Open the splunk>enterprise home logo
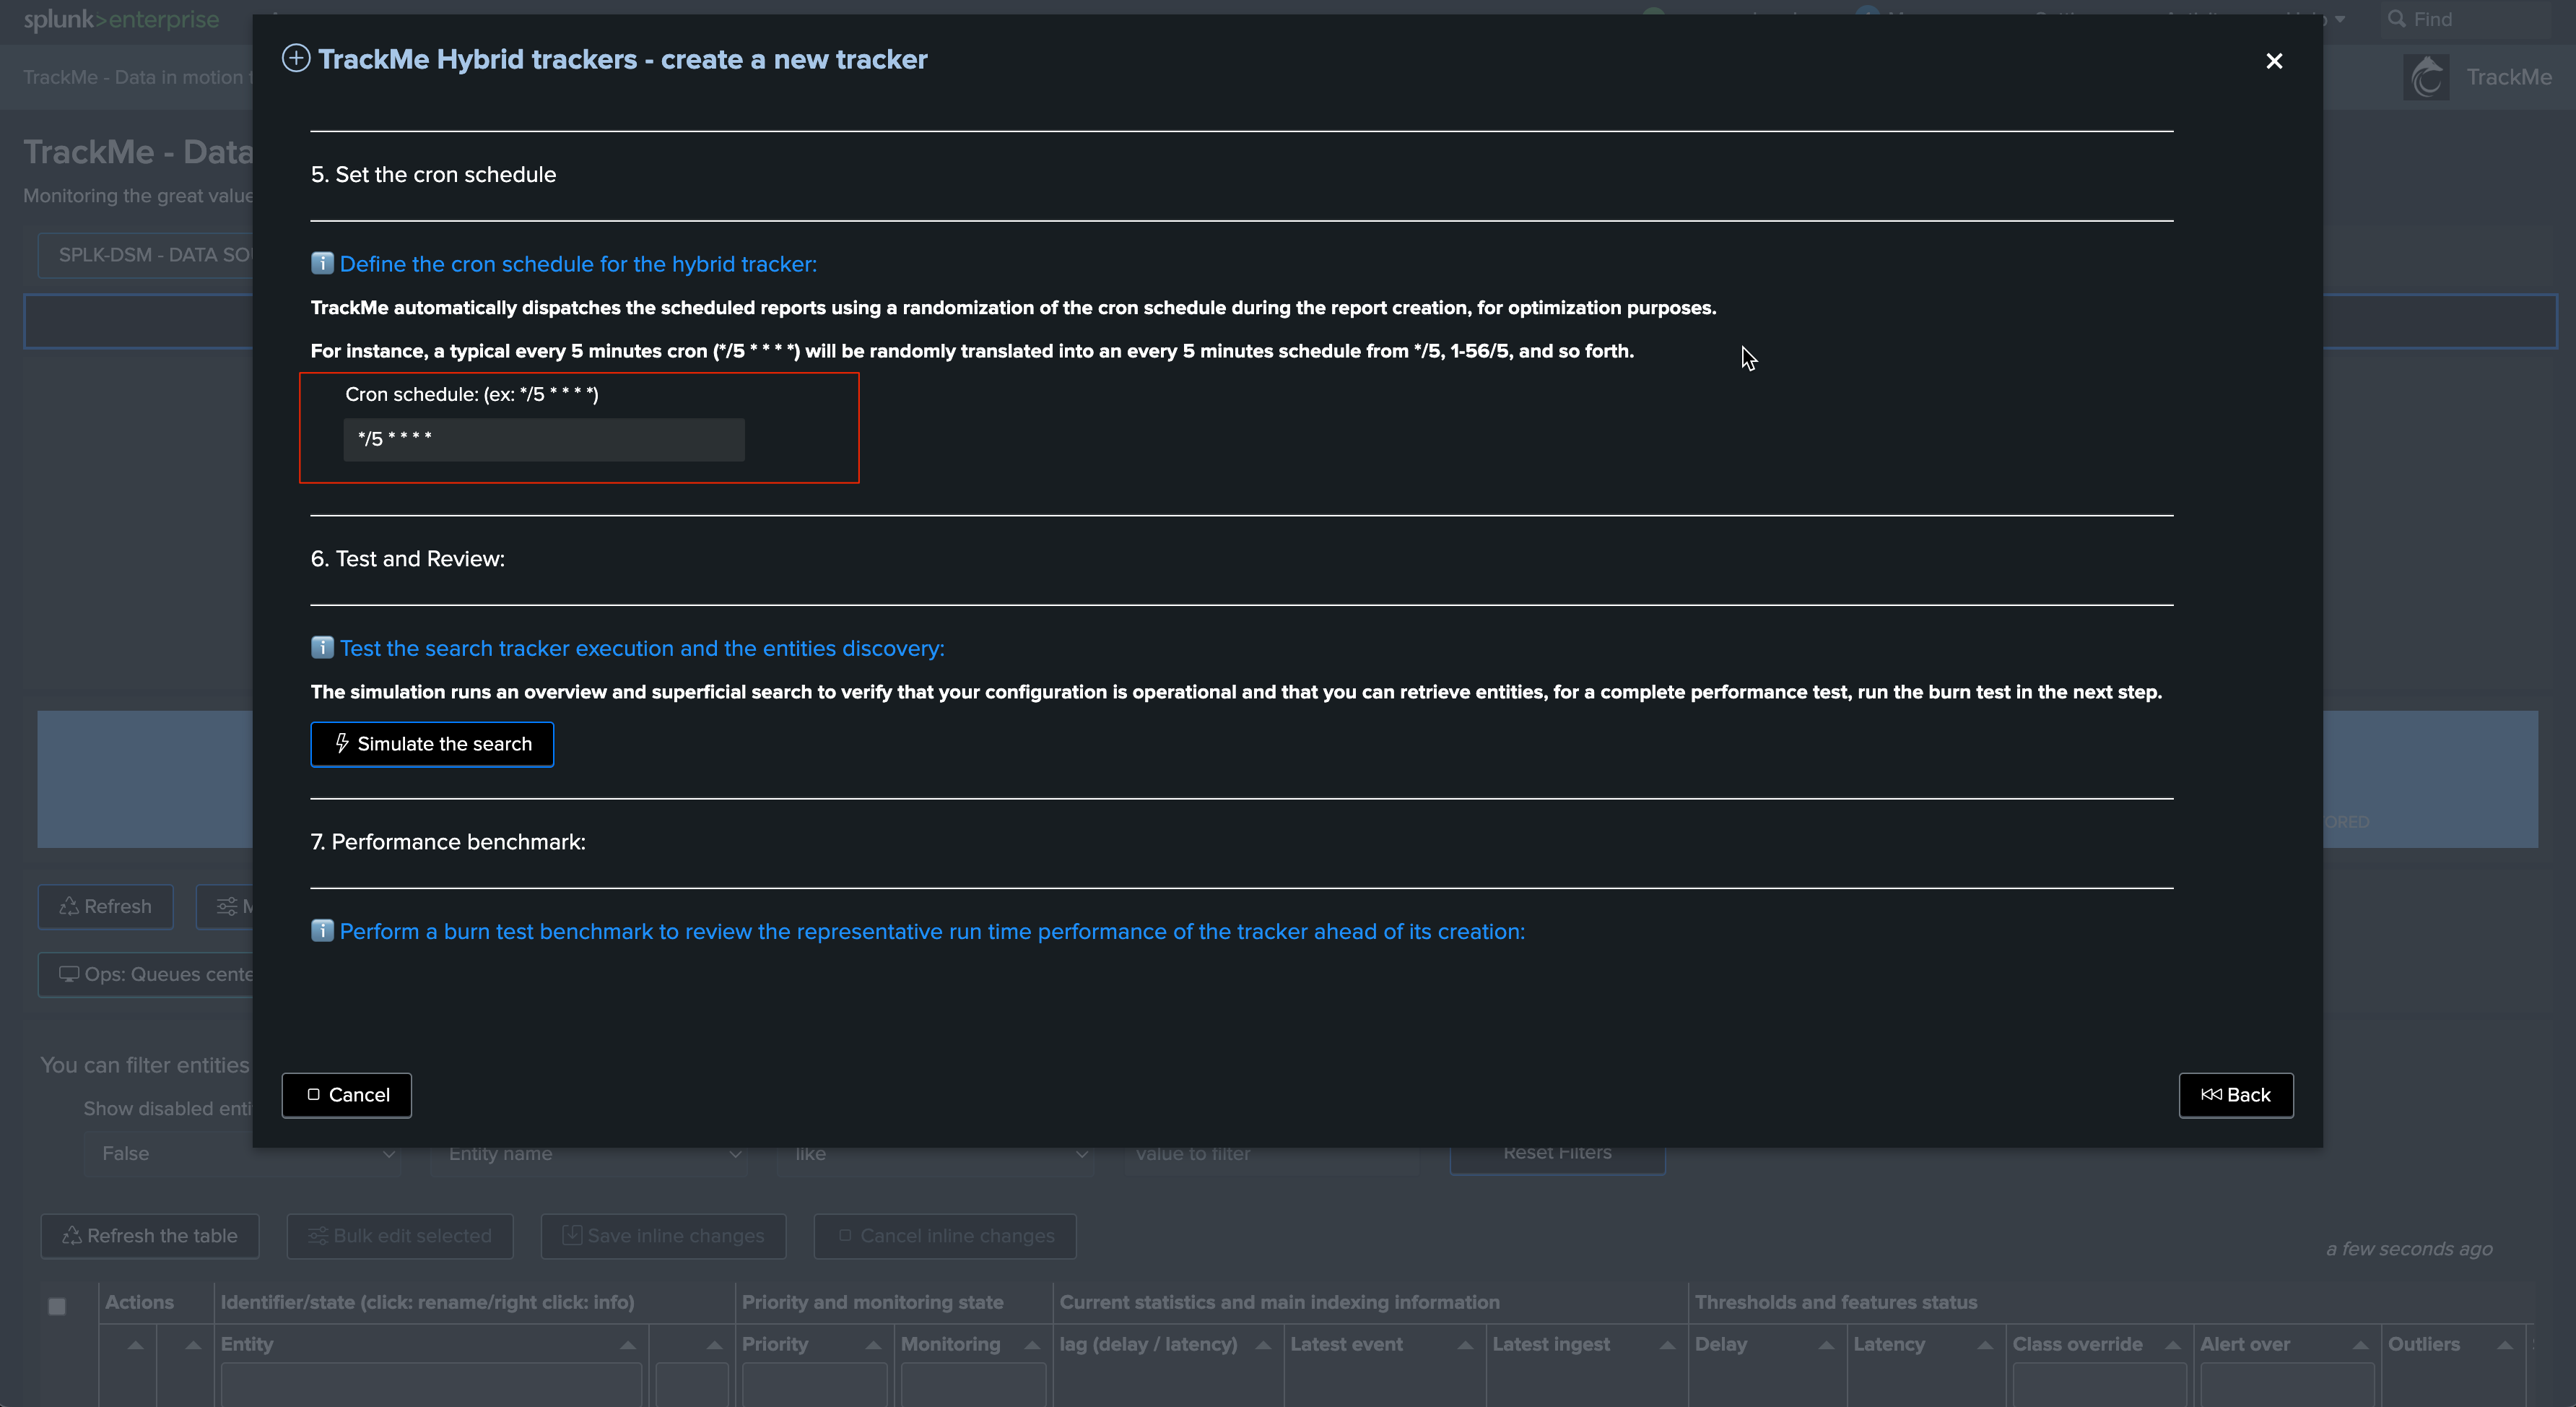The width and height of the screenshot is (2576, 1407). (x=121, y=19)
